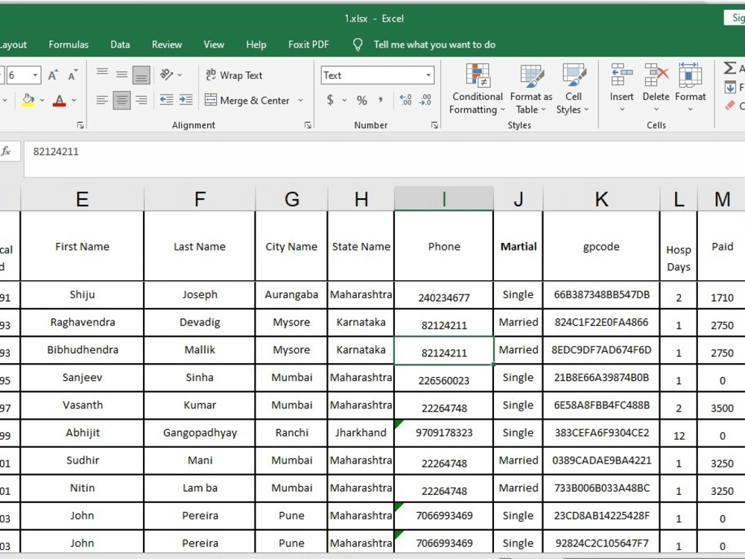Open the Foxit PDF tab
The height and width of the screenshot is (559, 745).
click(x=308, y=45)
